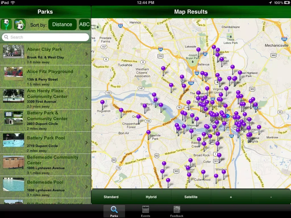Zoom out map with minus button
The height and width of the screenshot is (218, 291).
pos(271,197)
